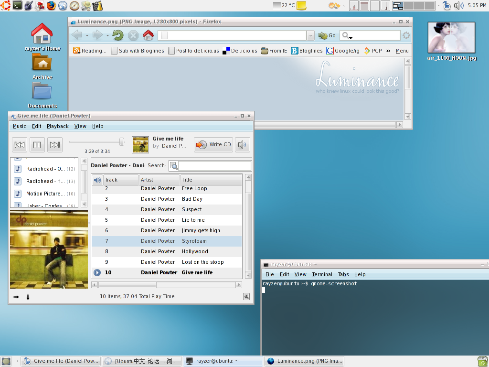Open the music player's View menu
489x367 pixels.
[80, 126]
